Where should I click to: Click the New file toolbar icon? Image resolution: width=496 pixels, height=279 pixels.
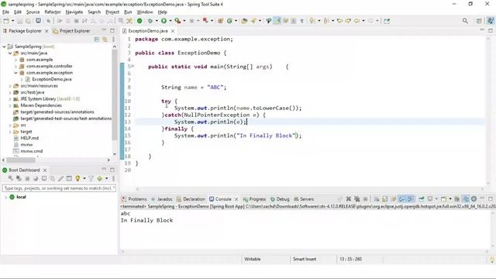(x=6, y=21)
